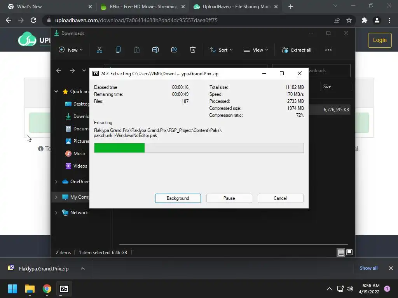Screen dimensions: 398x298
Task: Click the Paste icon in Downloads toolbar
Action: pos(136,50)
